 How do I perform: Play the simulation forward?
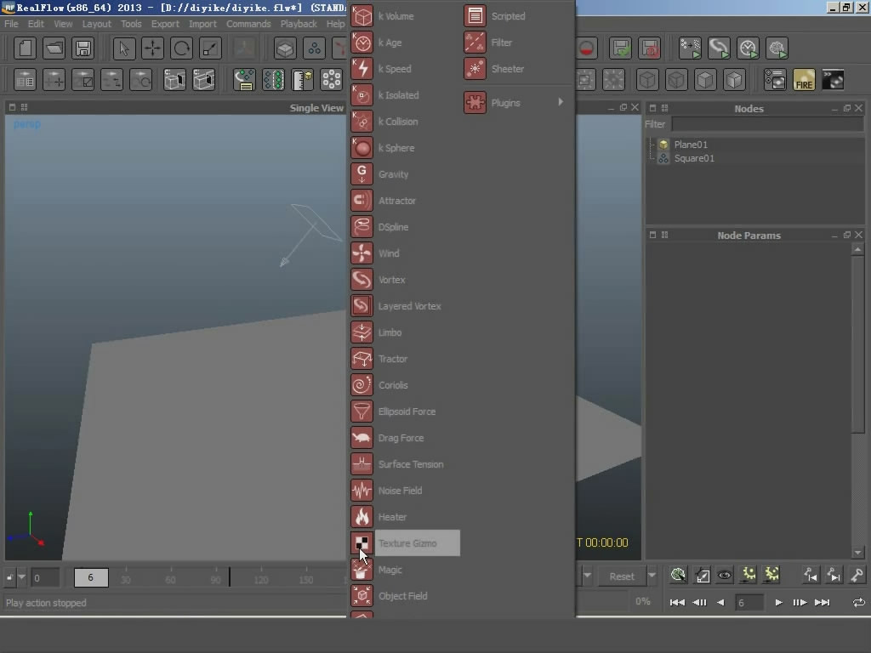pyautogui.click(x=778, y=603)
